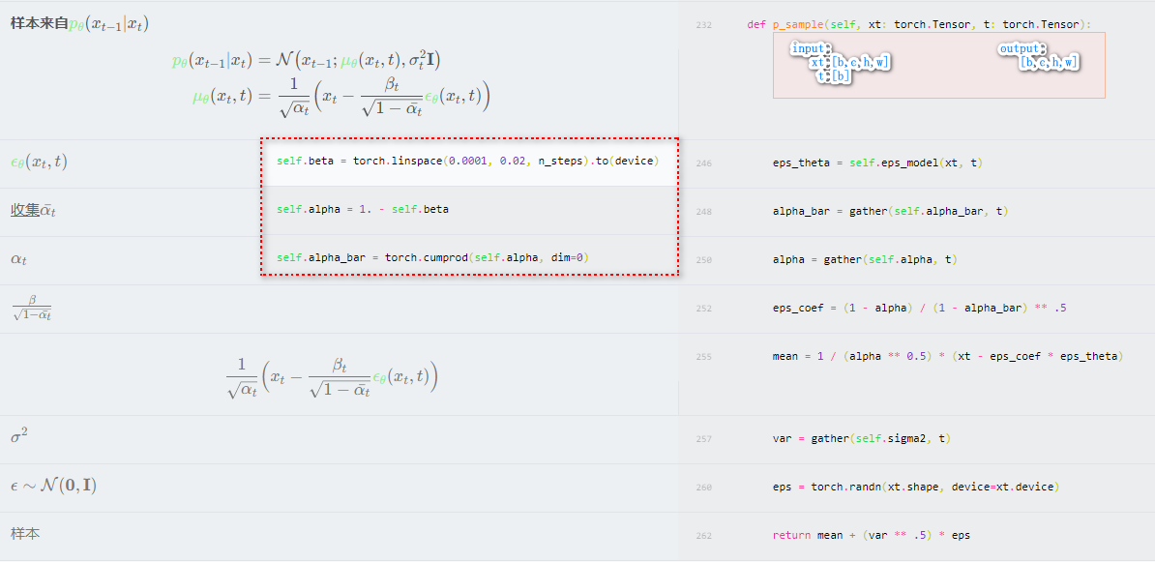
Task: Click the 样本 note beside return statement
Action: [25, 534]
